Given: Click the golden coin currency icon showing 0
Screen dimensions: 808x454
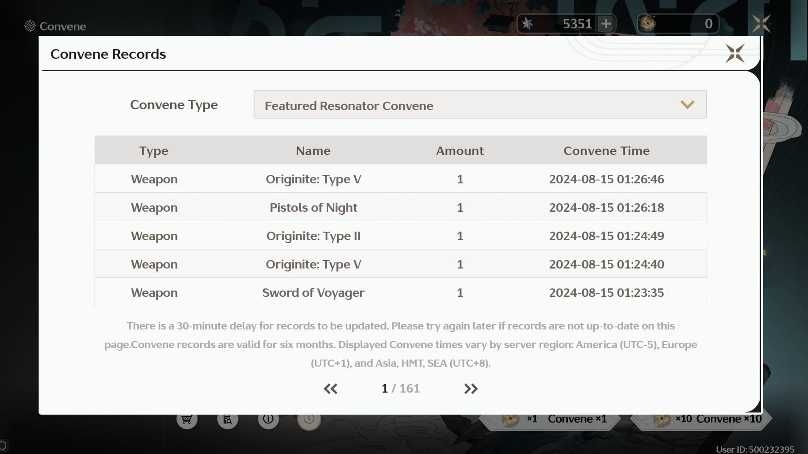Looking at the screenshot, I should (x=648, y=23).
